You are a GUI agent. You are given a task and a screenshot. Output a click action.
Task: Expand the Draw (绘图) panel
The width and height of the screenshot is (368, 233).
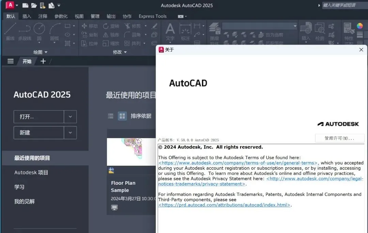click(40, 52)
